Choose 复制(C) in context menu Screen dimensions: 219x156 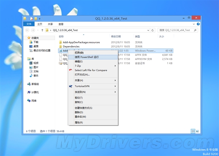[93, 102]
